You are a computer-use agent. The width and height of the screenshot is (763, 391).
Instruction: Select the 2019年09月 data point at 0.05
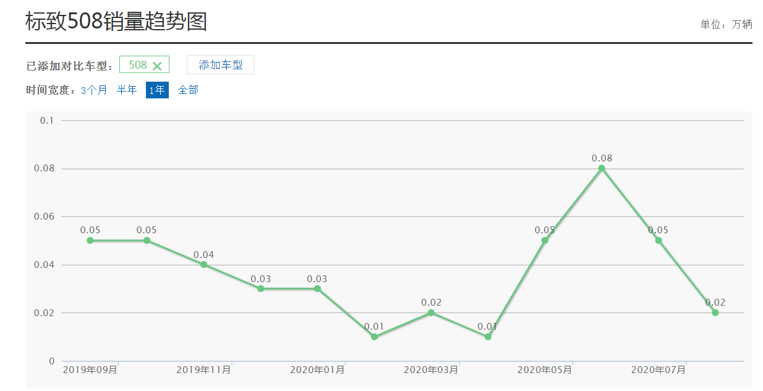(90, 241)
